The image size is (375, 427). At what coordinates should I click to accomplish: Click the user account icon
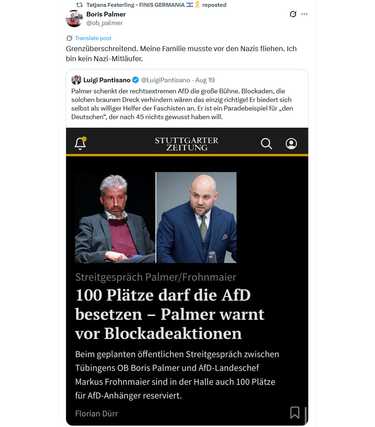pyautogui.click(x=291, y=143)
